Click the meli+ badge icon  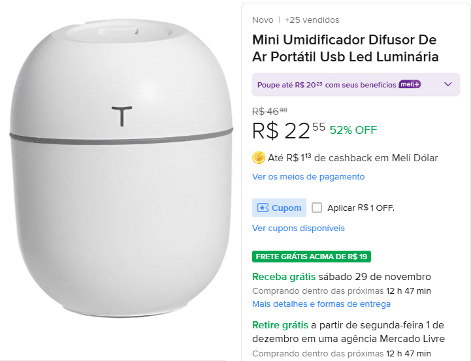[410, 85]
